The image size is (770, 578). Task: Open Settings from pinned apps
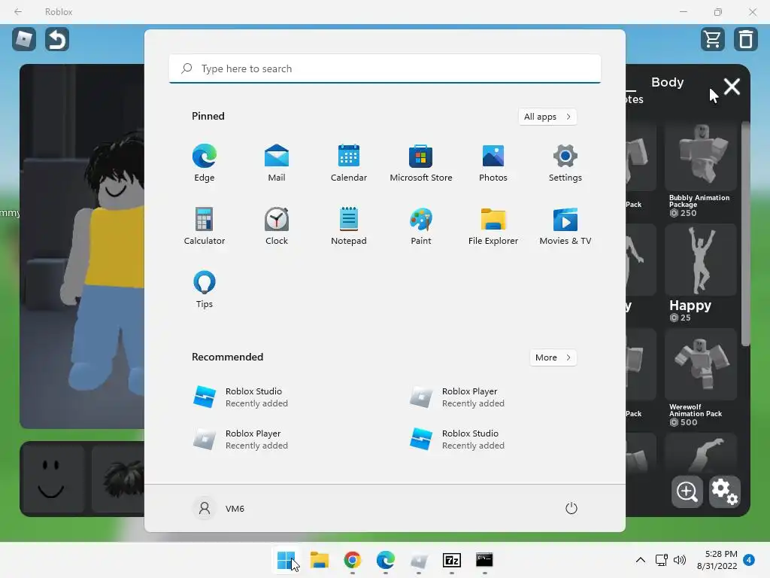(x=565, y=163)
